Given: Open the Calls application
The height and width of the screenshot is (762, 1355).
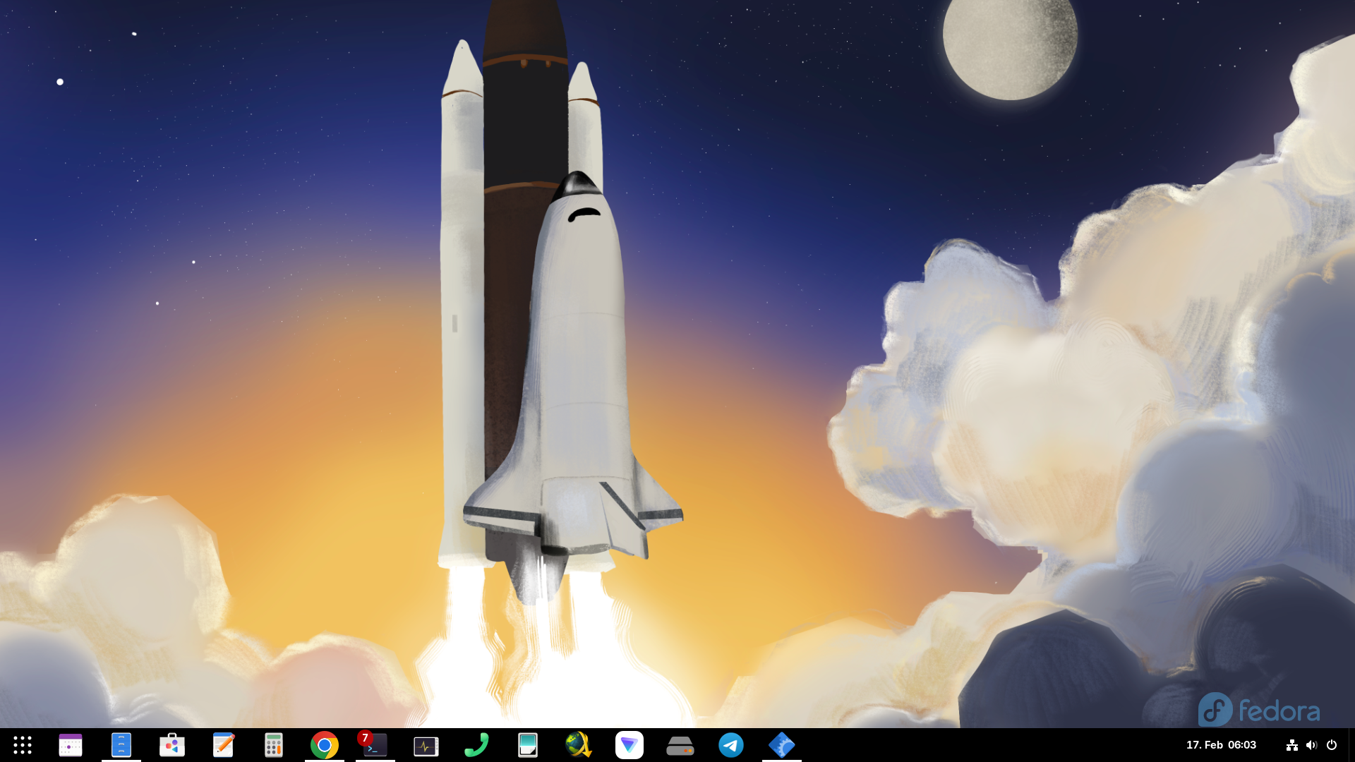Looking at the screenshot, I should pyautogui.click(x=477, y=745).
